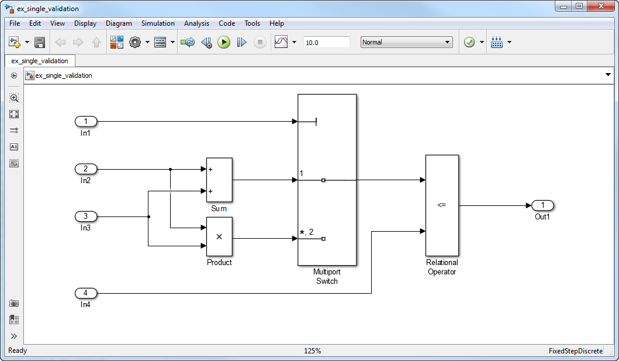
Task: Expand the Build Model dropdown arrow
Action: pos(509,42)
